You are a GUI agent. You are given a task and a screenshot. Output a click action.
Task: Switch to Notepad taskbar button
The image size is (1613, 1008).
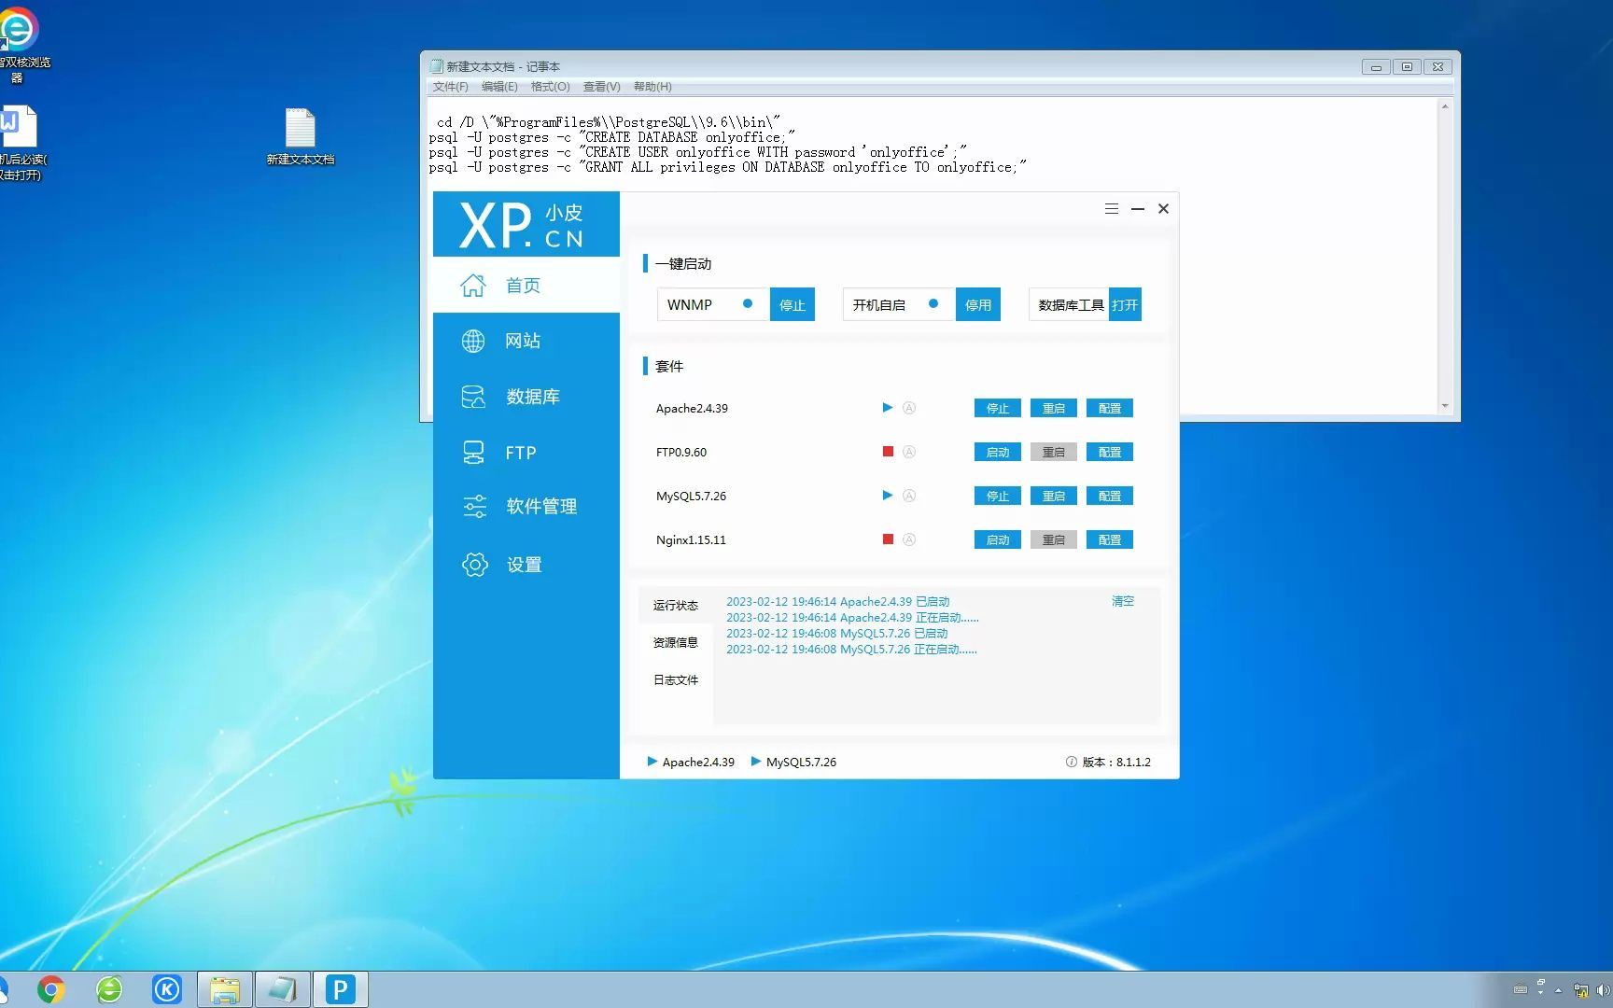[283, 989]
